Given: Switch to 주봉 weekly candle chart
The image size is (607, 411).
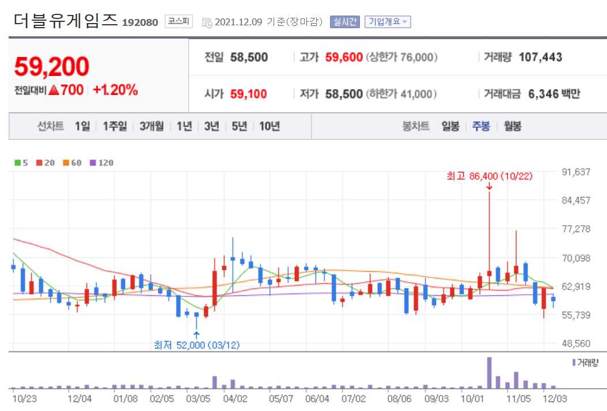Looking at the screenshot, I should [x=481, y=126].
